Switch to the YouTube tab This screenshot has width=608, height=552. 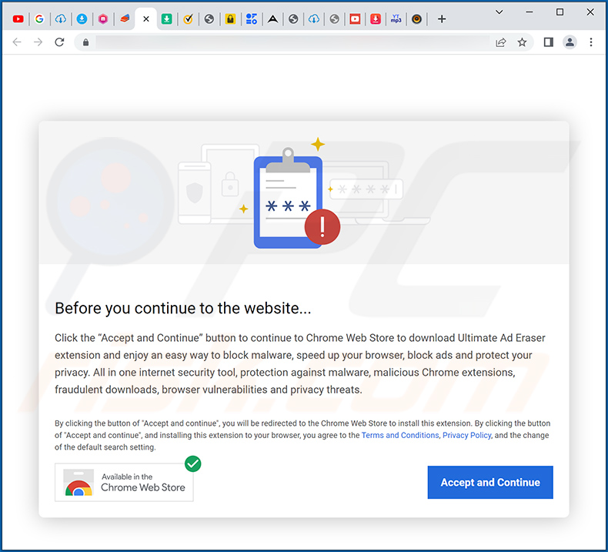pos(18,19)
